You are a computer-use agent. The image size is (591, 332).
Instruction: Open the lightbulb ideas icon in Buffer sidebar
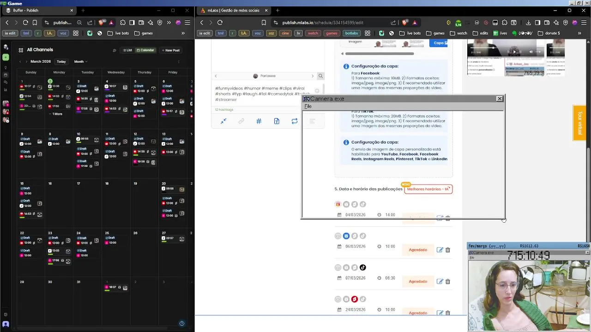pos(6,67)
